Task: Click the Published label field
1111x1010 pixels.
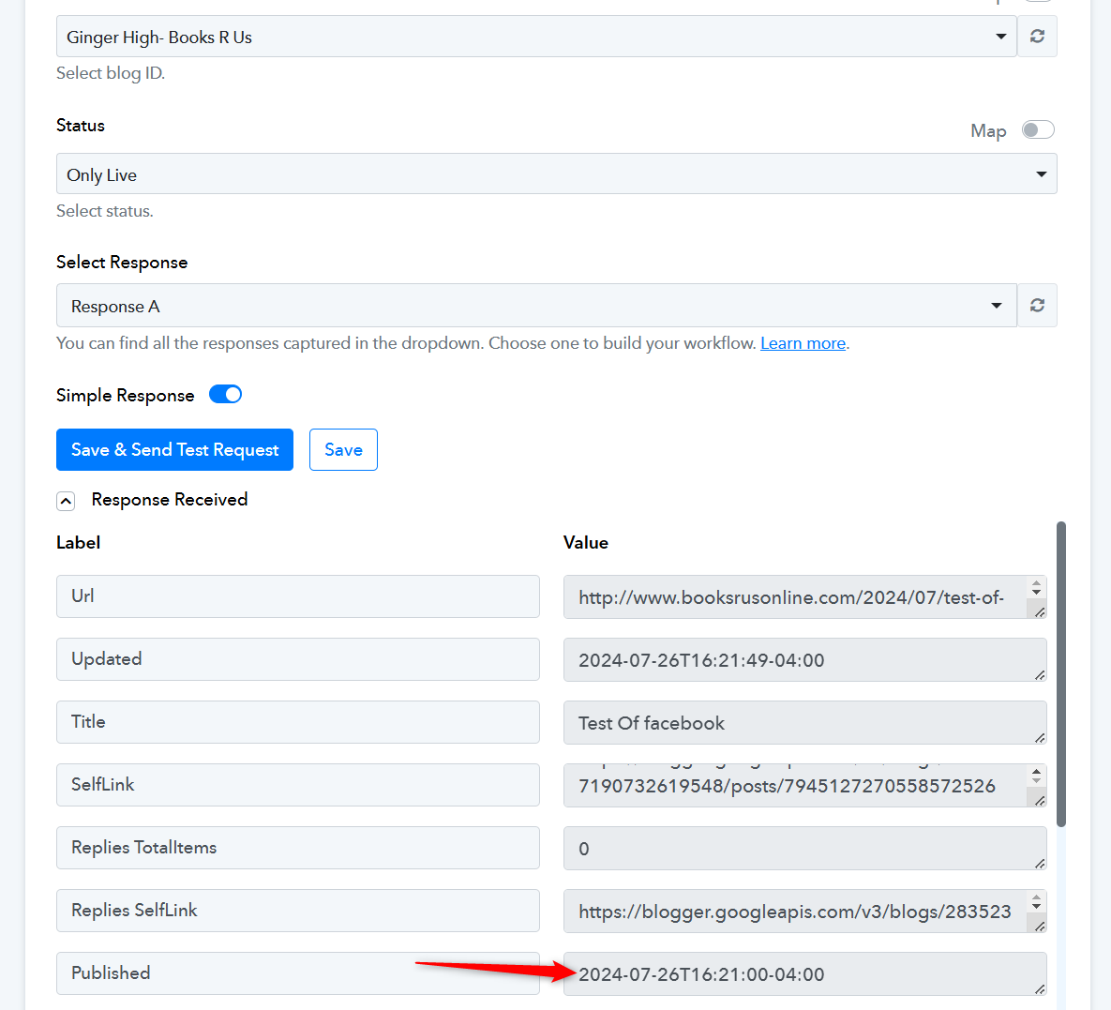Action: [297, 973]
